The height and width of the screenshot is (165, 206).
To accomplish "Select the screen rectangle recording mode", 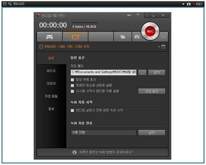I will pyautogui.click(x=75, y=37).
